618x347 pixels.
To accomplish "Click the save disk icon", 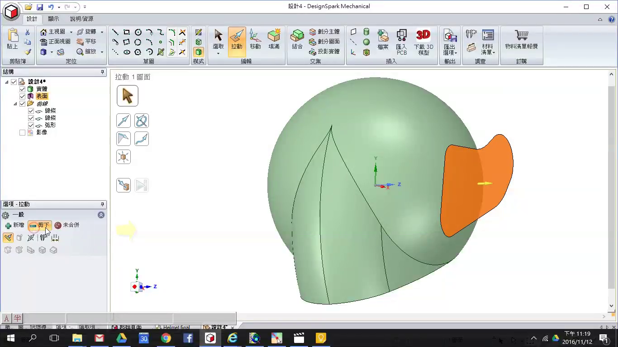I will click(39, 7).
